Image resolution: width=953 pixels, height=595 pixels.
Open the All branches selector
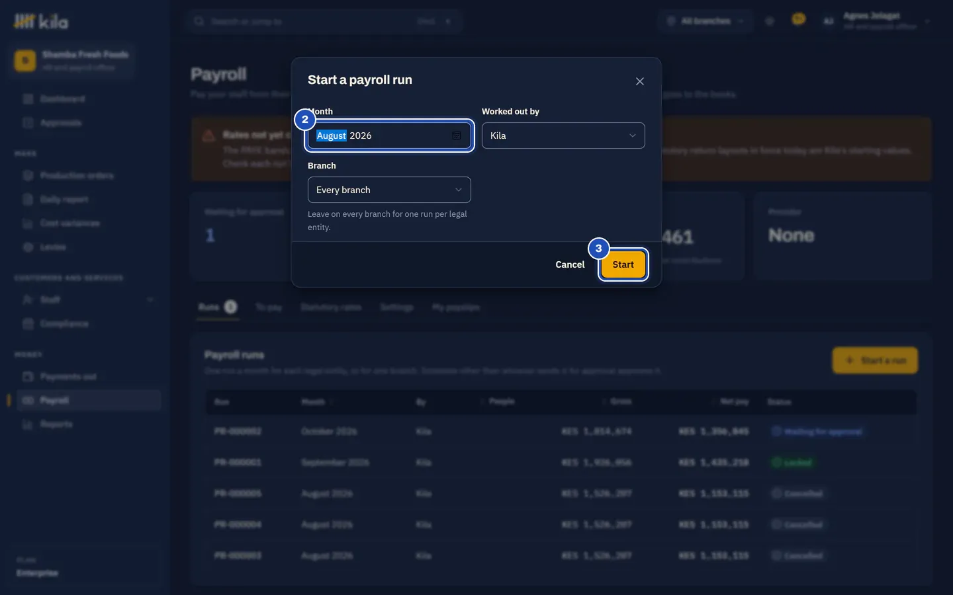[705, 21]
